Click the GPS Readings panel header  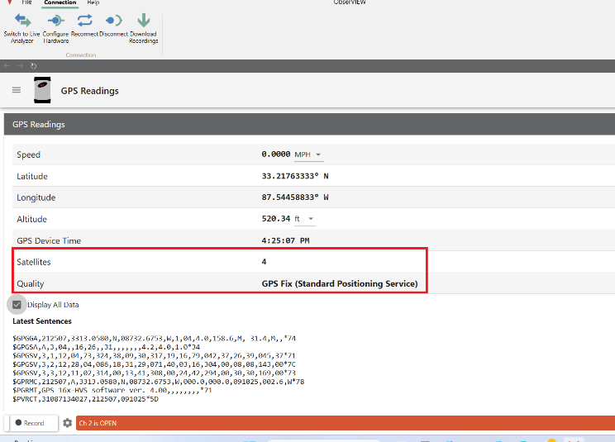[307, 125]
